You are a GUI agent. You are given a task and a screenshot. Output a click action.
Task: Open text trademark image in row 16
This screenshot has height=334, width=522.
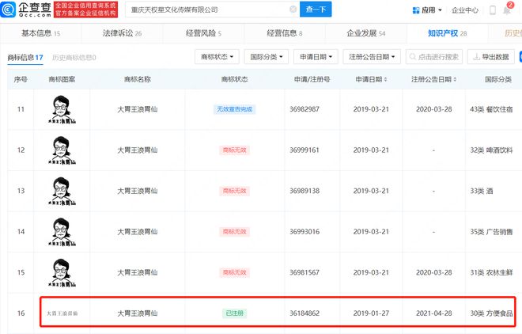tap(62, 313)
